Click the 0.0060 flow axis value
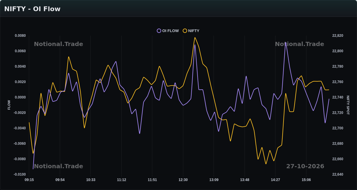The image size is (357, 190). [20, 51]
